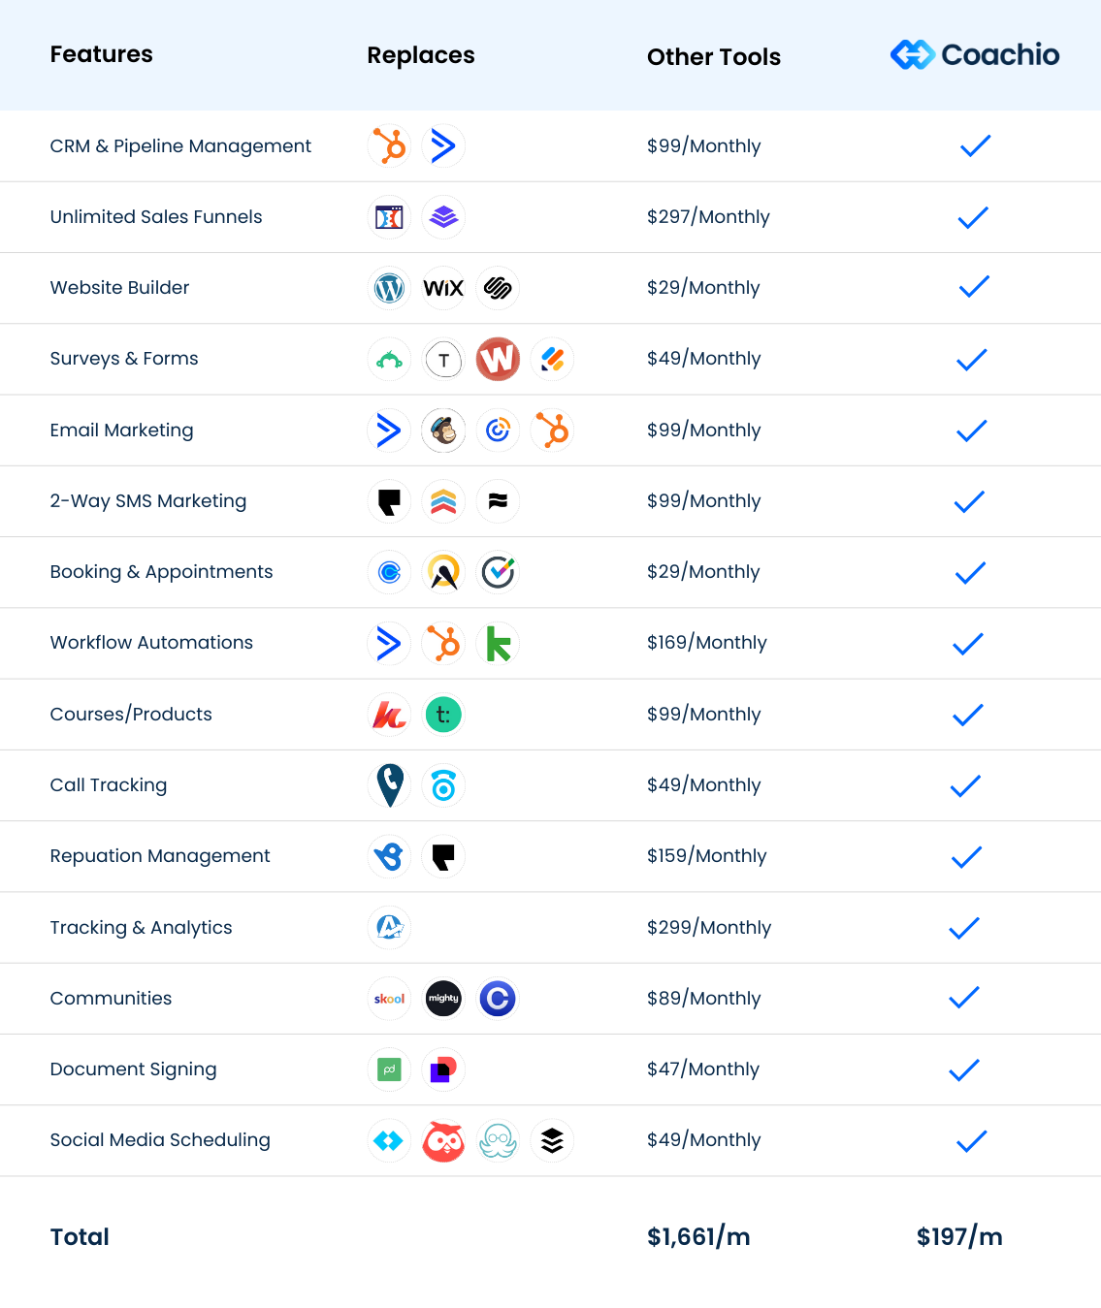Click the Mailchimp monkey icon
The height and width of the screenshot is (1308, 1101).
(x=443, y=431)
